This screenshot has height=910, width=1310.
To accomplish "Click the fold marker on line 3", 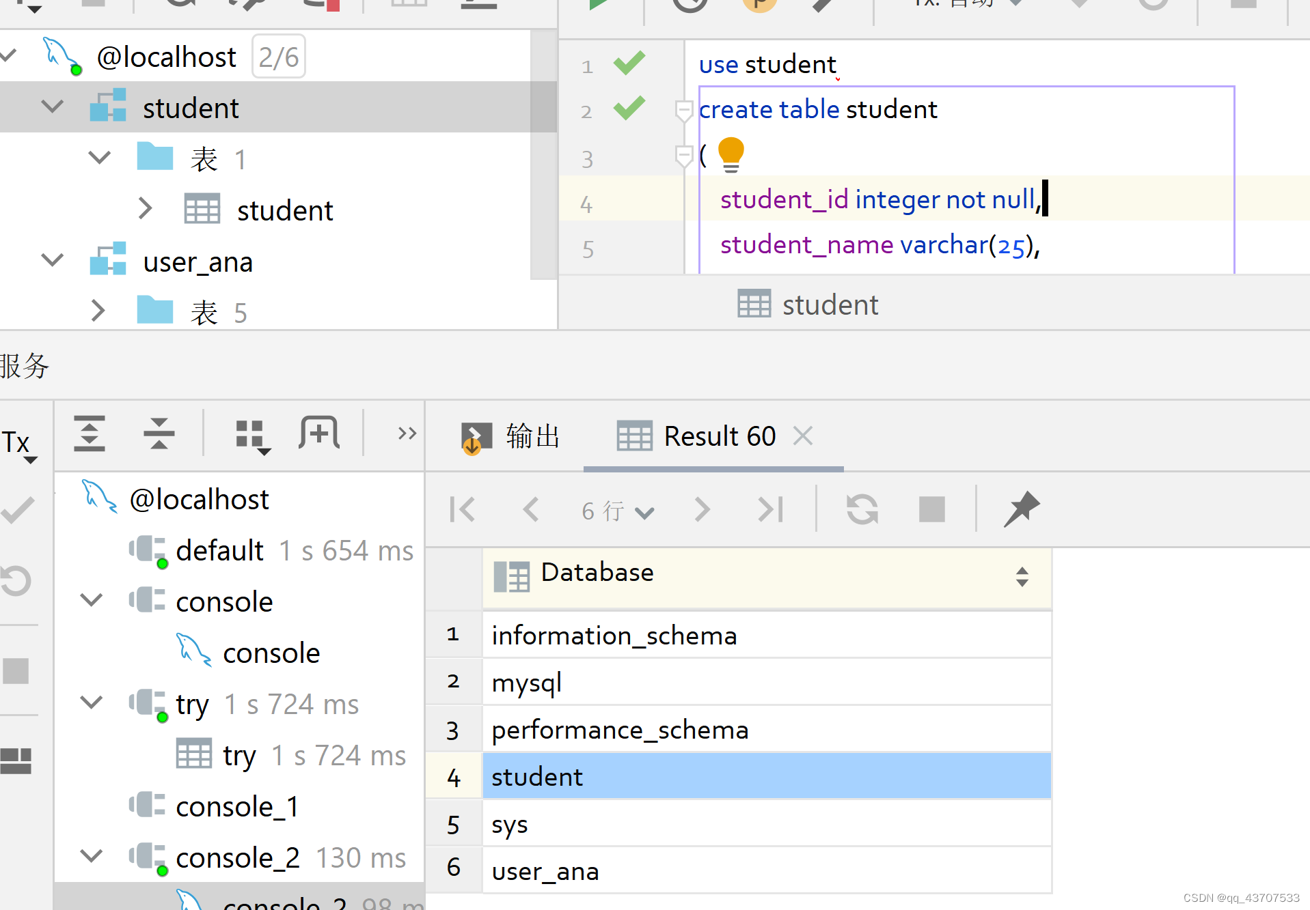I will 683,156.
